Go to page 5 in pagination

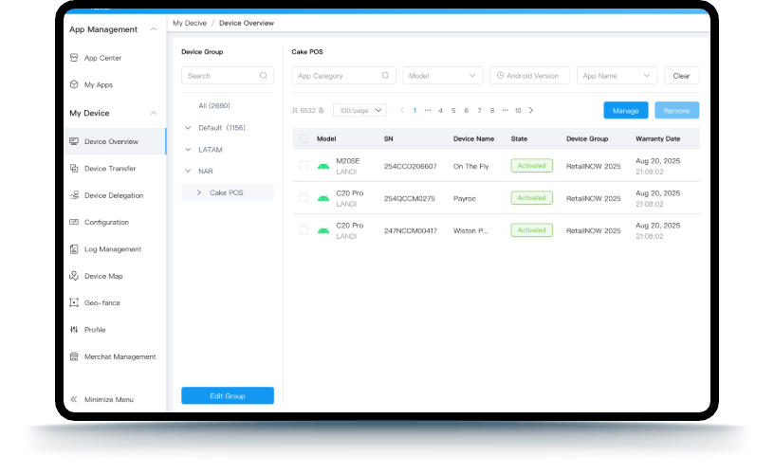tap(453, 110)
